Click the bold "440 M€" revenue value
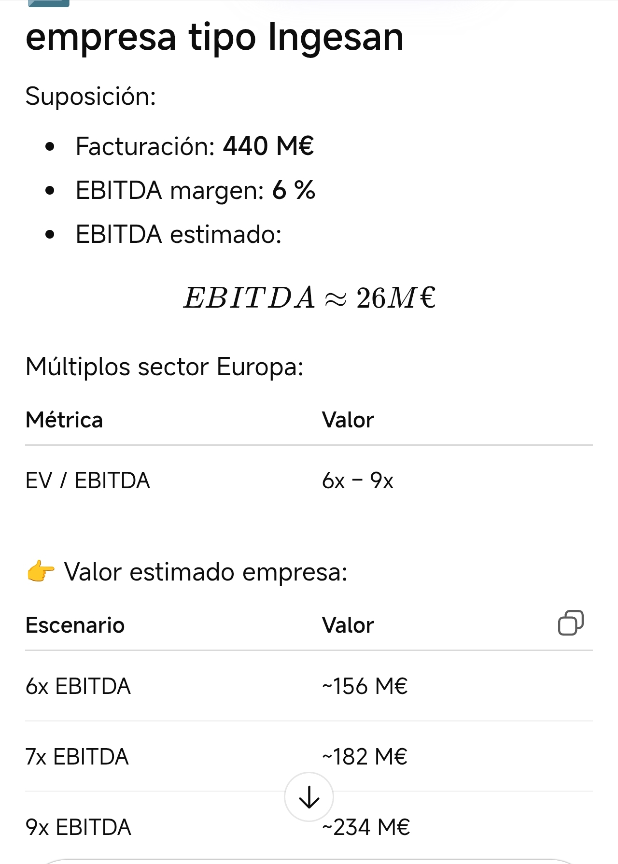Screen dimensions: 618x864 point(268,146)
